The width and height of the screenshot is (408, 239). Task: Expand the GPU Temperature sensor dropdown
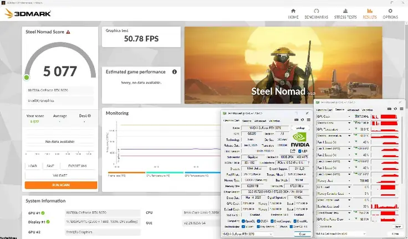349,129
